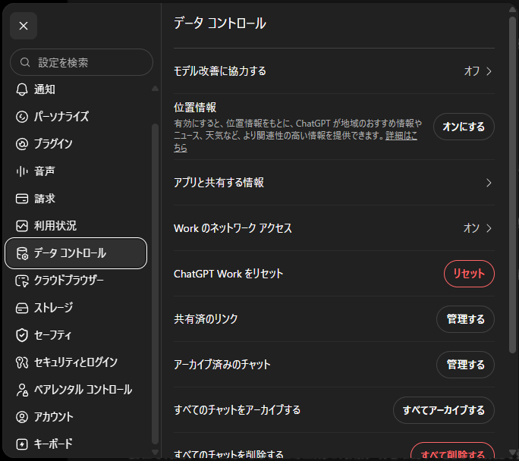Click the すべてアーカイブする button
The height and width of the screenshot is (461, 519).
[x=444, y=410]
